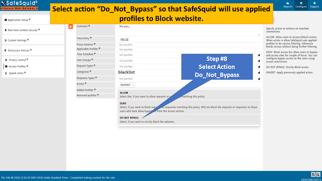Click the paper-plane icon in Categories row
The image size is (322, 181).
click(x=259, y=73)
